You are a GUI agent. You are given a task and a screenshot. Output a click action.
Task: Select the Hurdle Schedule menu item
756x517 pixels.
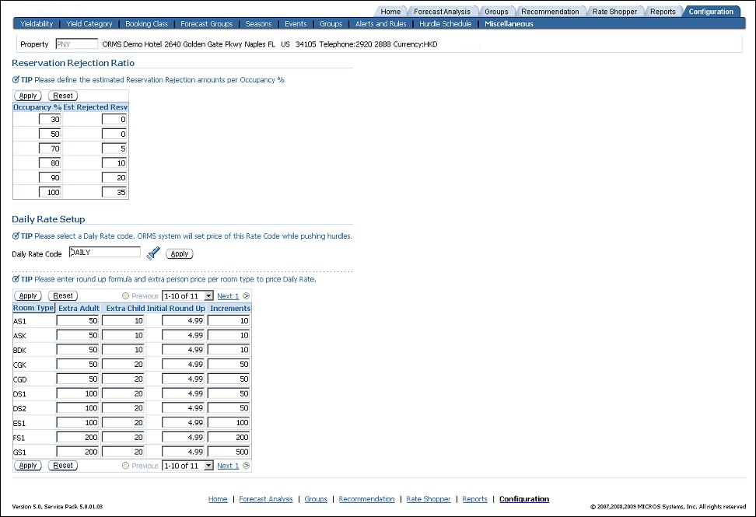tap(445, 23)
